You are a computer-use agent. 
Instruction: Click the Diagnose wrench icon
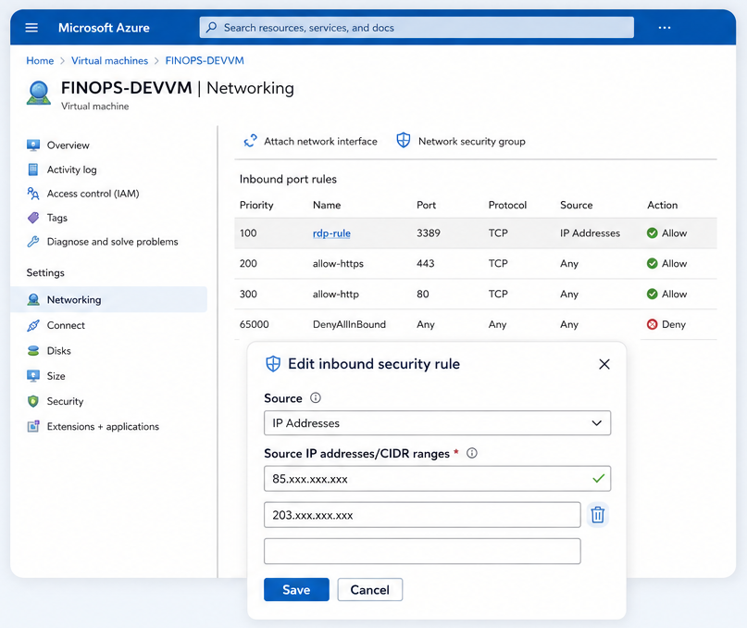[33, 242]
